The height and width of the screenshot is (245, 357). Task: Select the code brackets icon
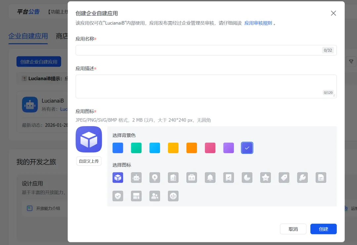[x=173, y=196]
